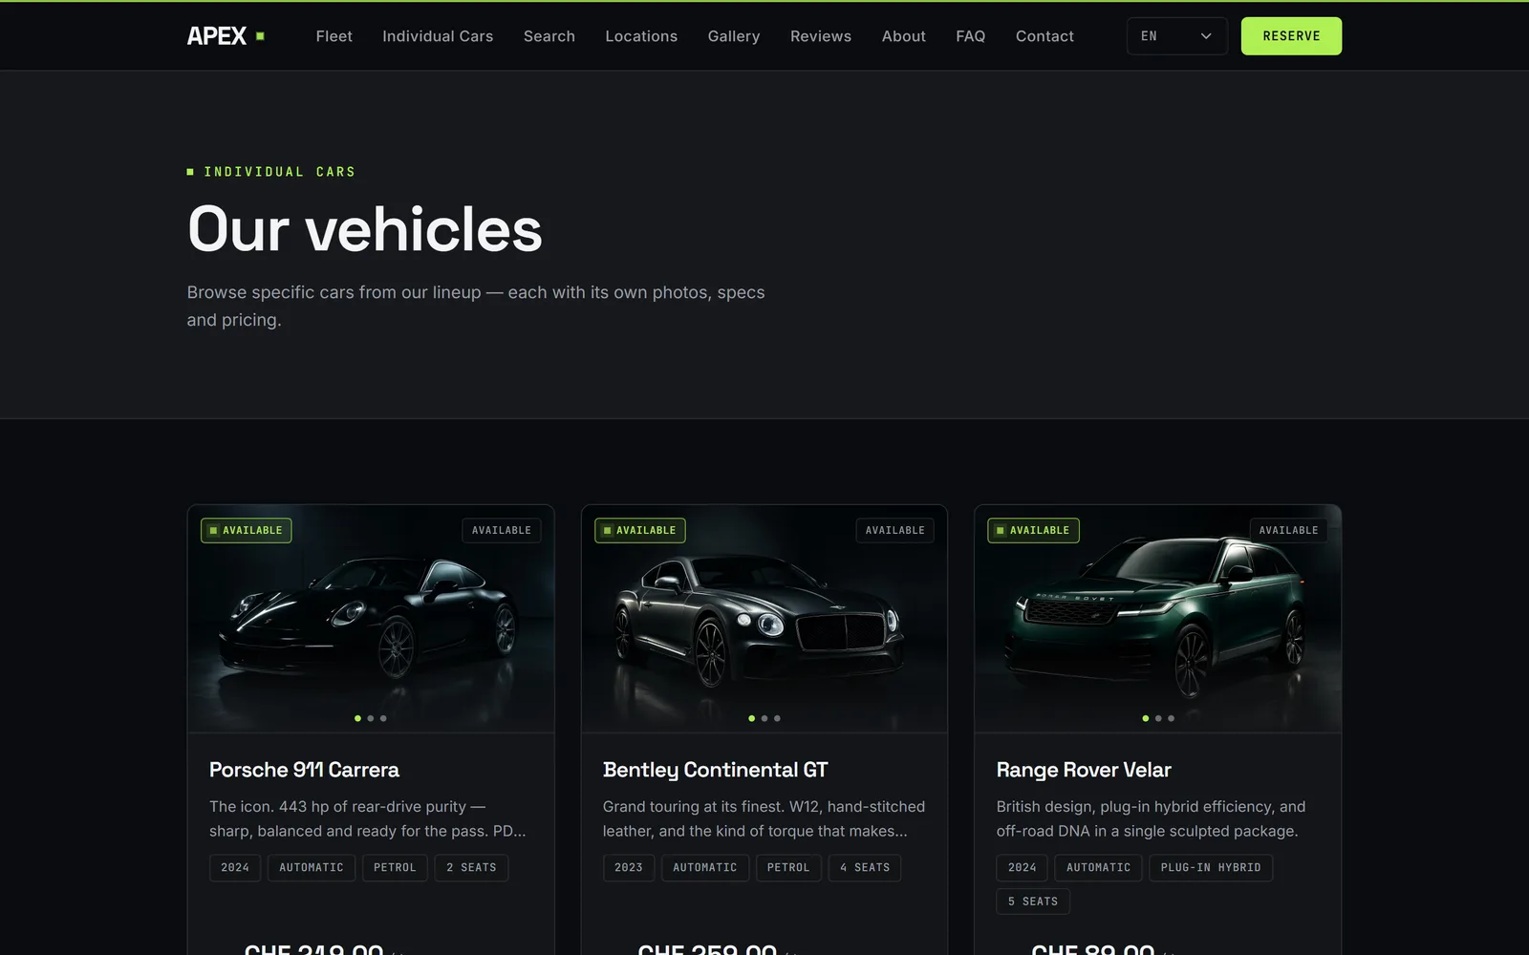1529x955 pixels.
Task: Click the Bentley description text
Action: pos(764,818)
